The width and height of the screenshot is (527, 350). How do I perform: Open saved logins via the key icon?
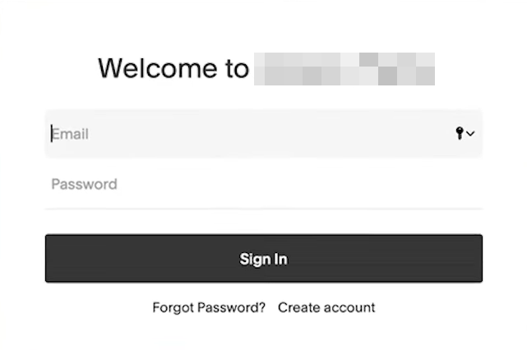460,133
